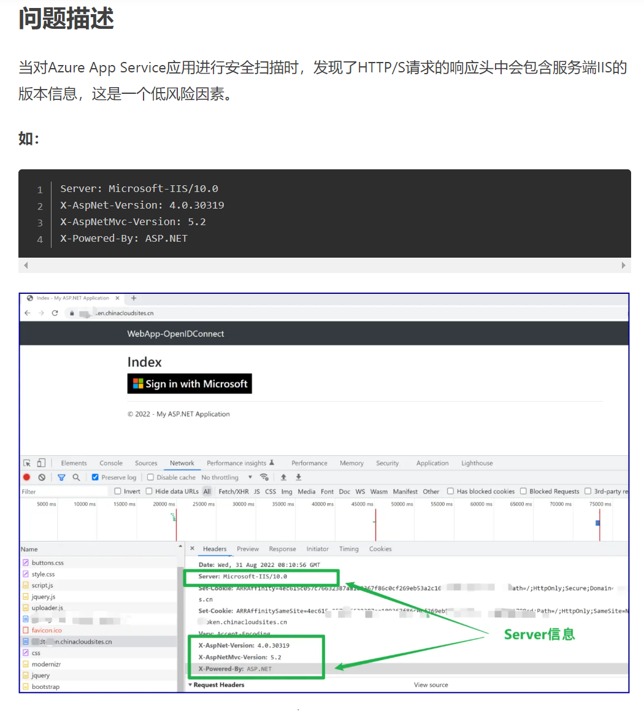Open the Timing request tab
644x711 pixels.
[x=349, y=548]
